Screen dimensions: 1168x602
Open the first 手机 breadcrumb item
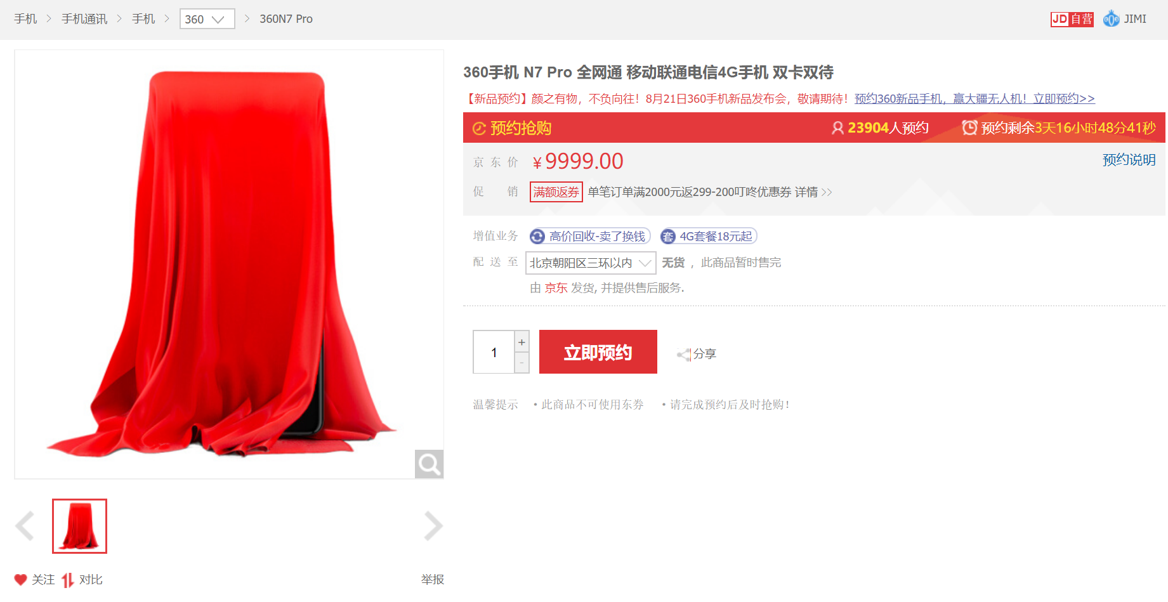(26, 19)
